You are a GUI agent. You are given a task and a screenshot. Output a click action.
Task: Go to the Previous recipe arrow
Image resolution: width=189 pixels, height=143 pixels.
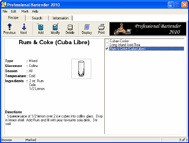(9, 29)
